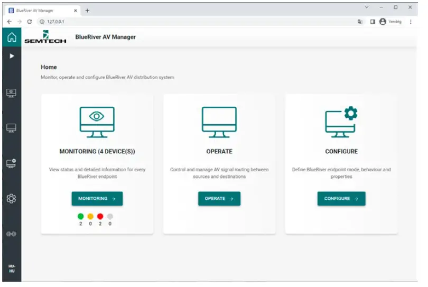
Task: Click the View status and detailed information text
Action: point(98,174)
